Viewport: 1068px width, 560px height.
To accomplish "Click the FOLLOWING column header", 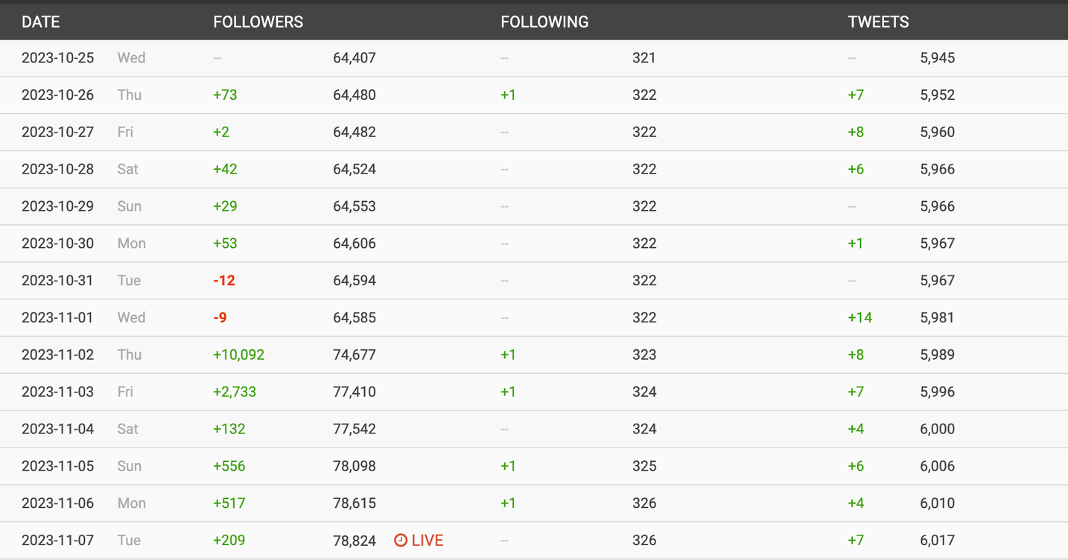I will click(x=544, y=22).
